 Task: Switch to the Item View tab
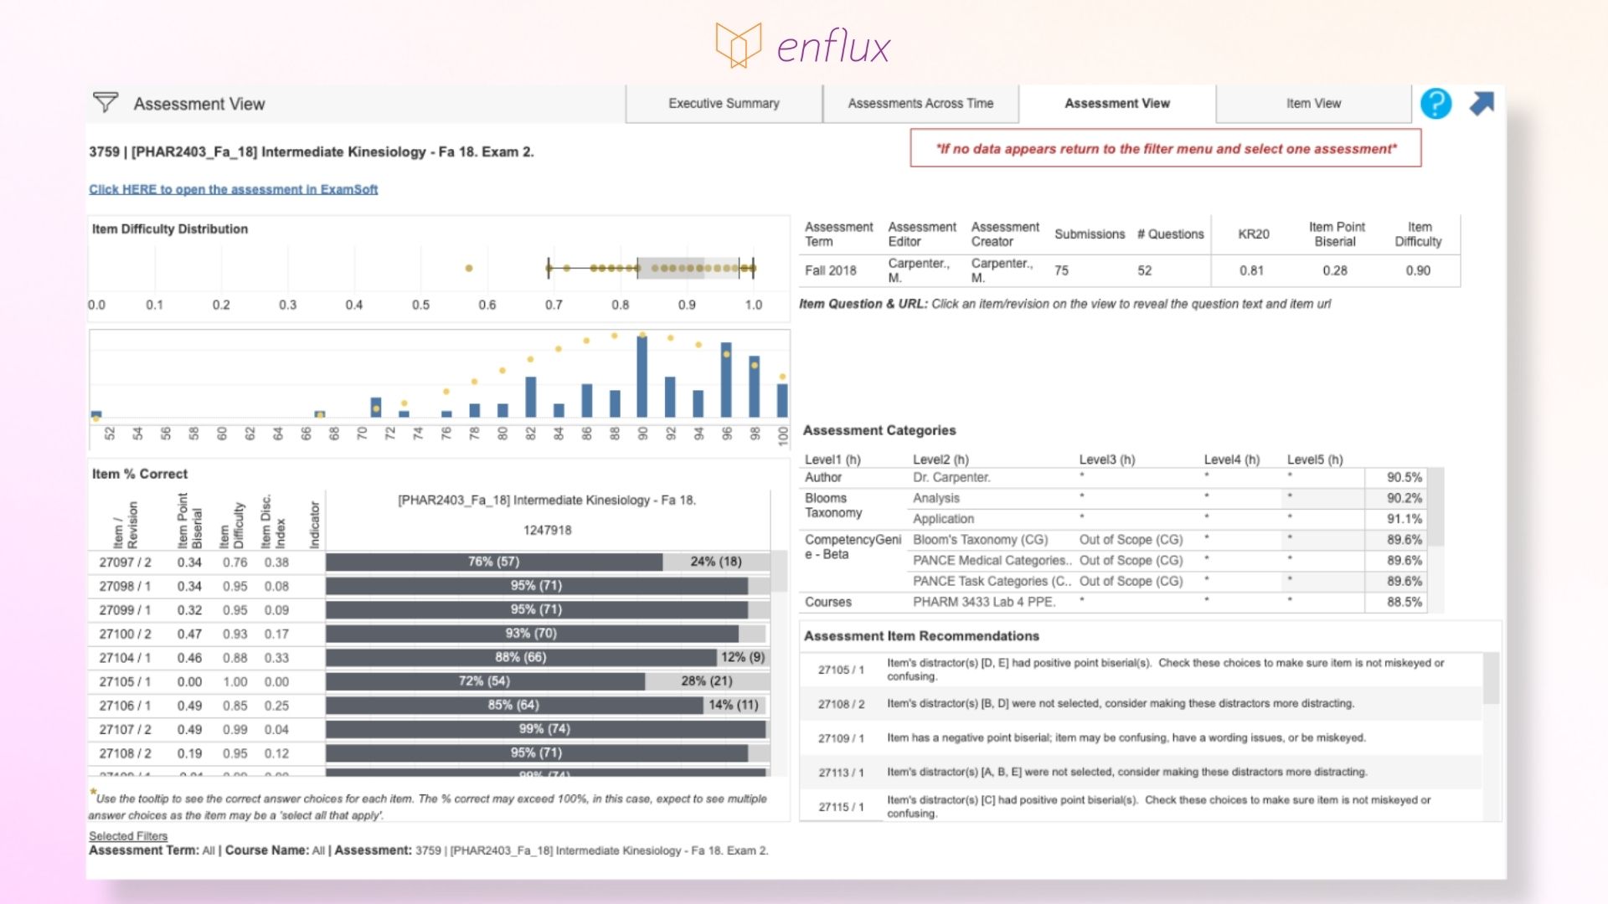[x=1313, y=103]
